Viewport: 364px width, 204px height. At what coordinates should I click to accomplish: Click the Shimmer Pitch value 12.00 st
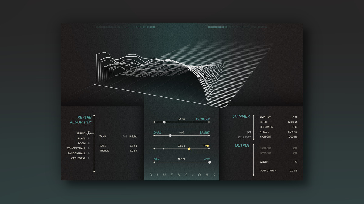[x=292, y=122]
